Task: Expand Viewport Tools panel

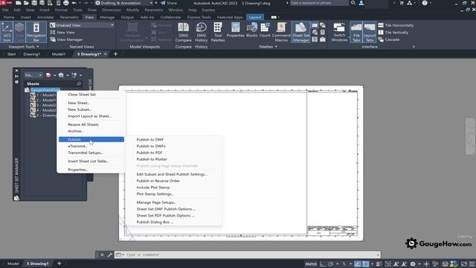Action: coord(24,47)
